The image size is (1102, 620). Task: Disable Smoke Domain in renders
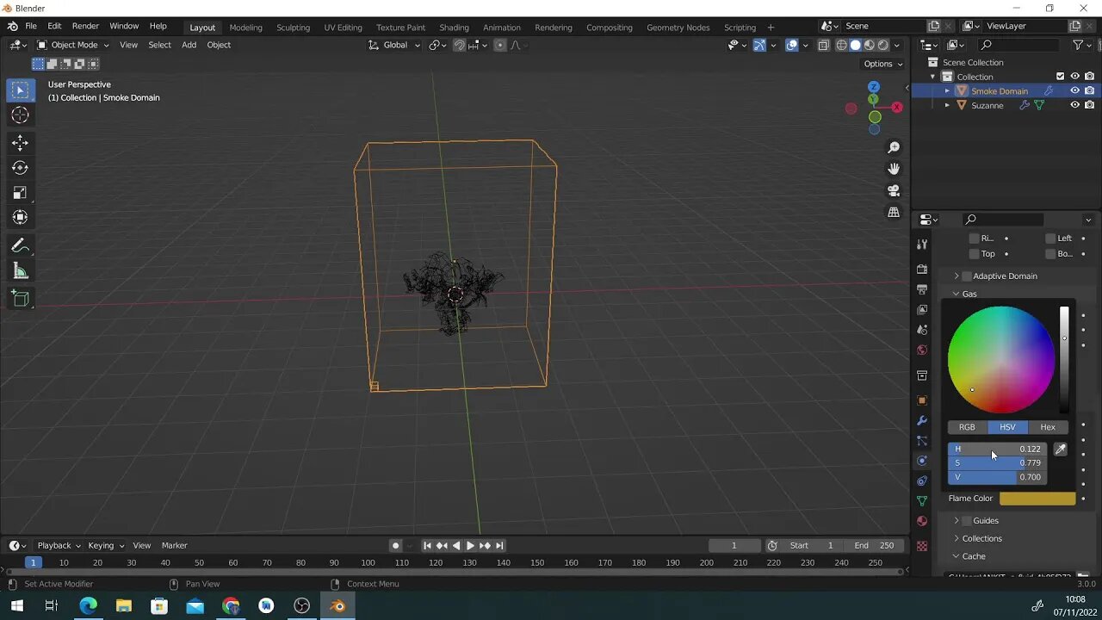coord(1089,90)
